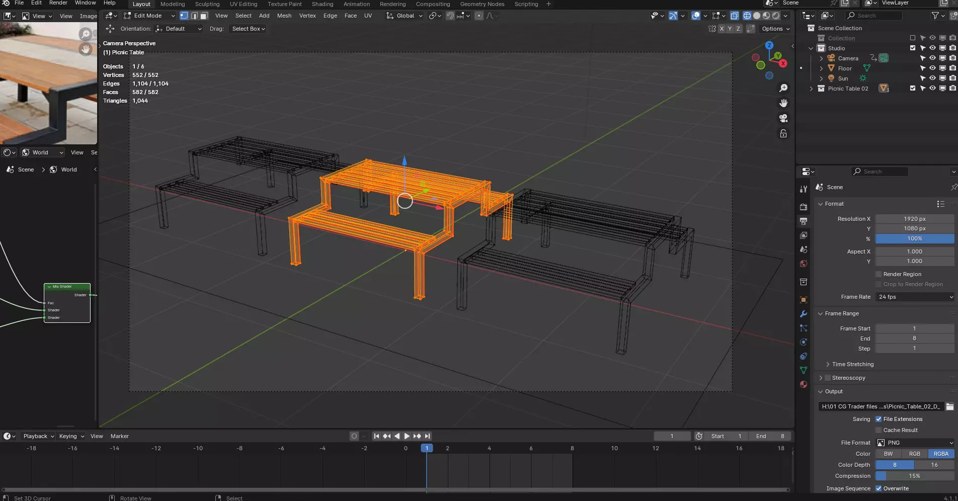Image resolution: width=958 pixels, height=501 pixels.
Task: Open the World properties tab
Action: click(804, 264)
